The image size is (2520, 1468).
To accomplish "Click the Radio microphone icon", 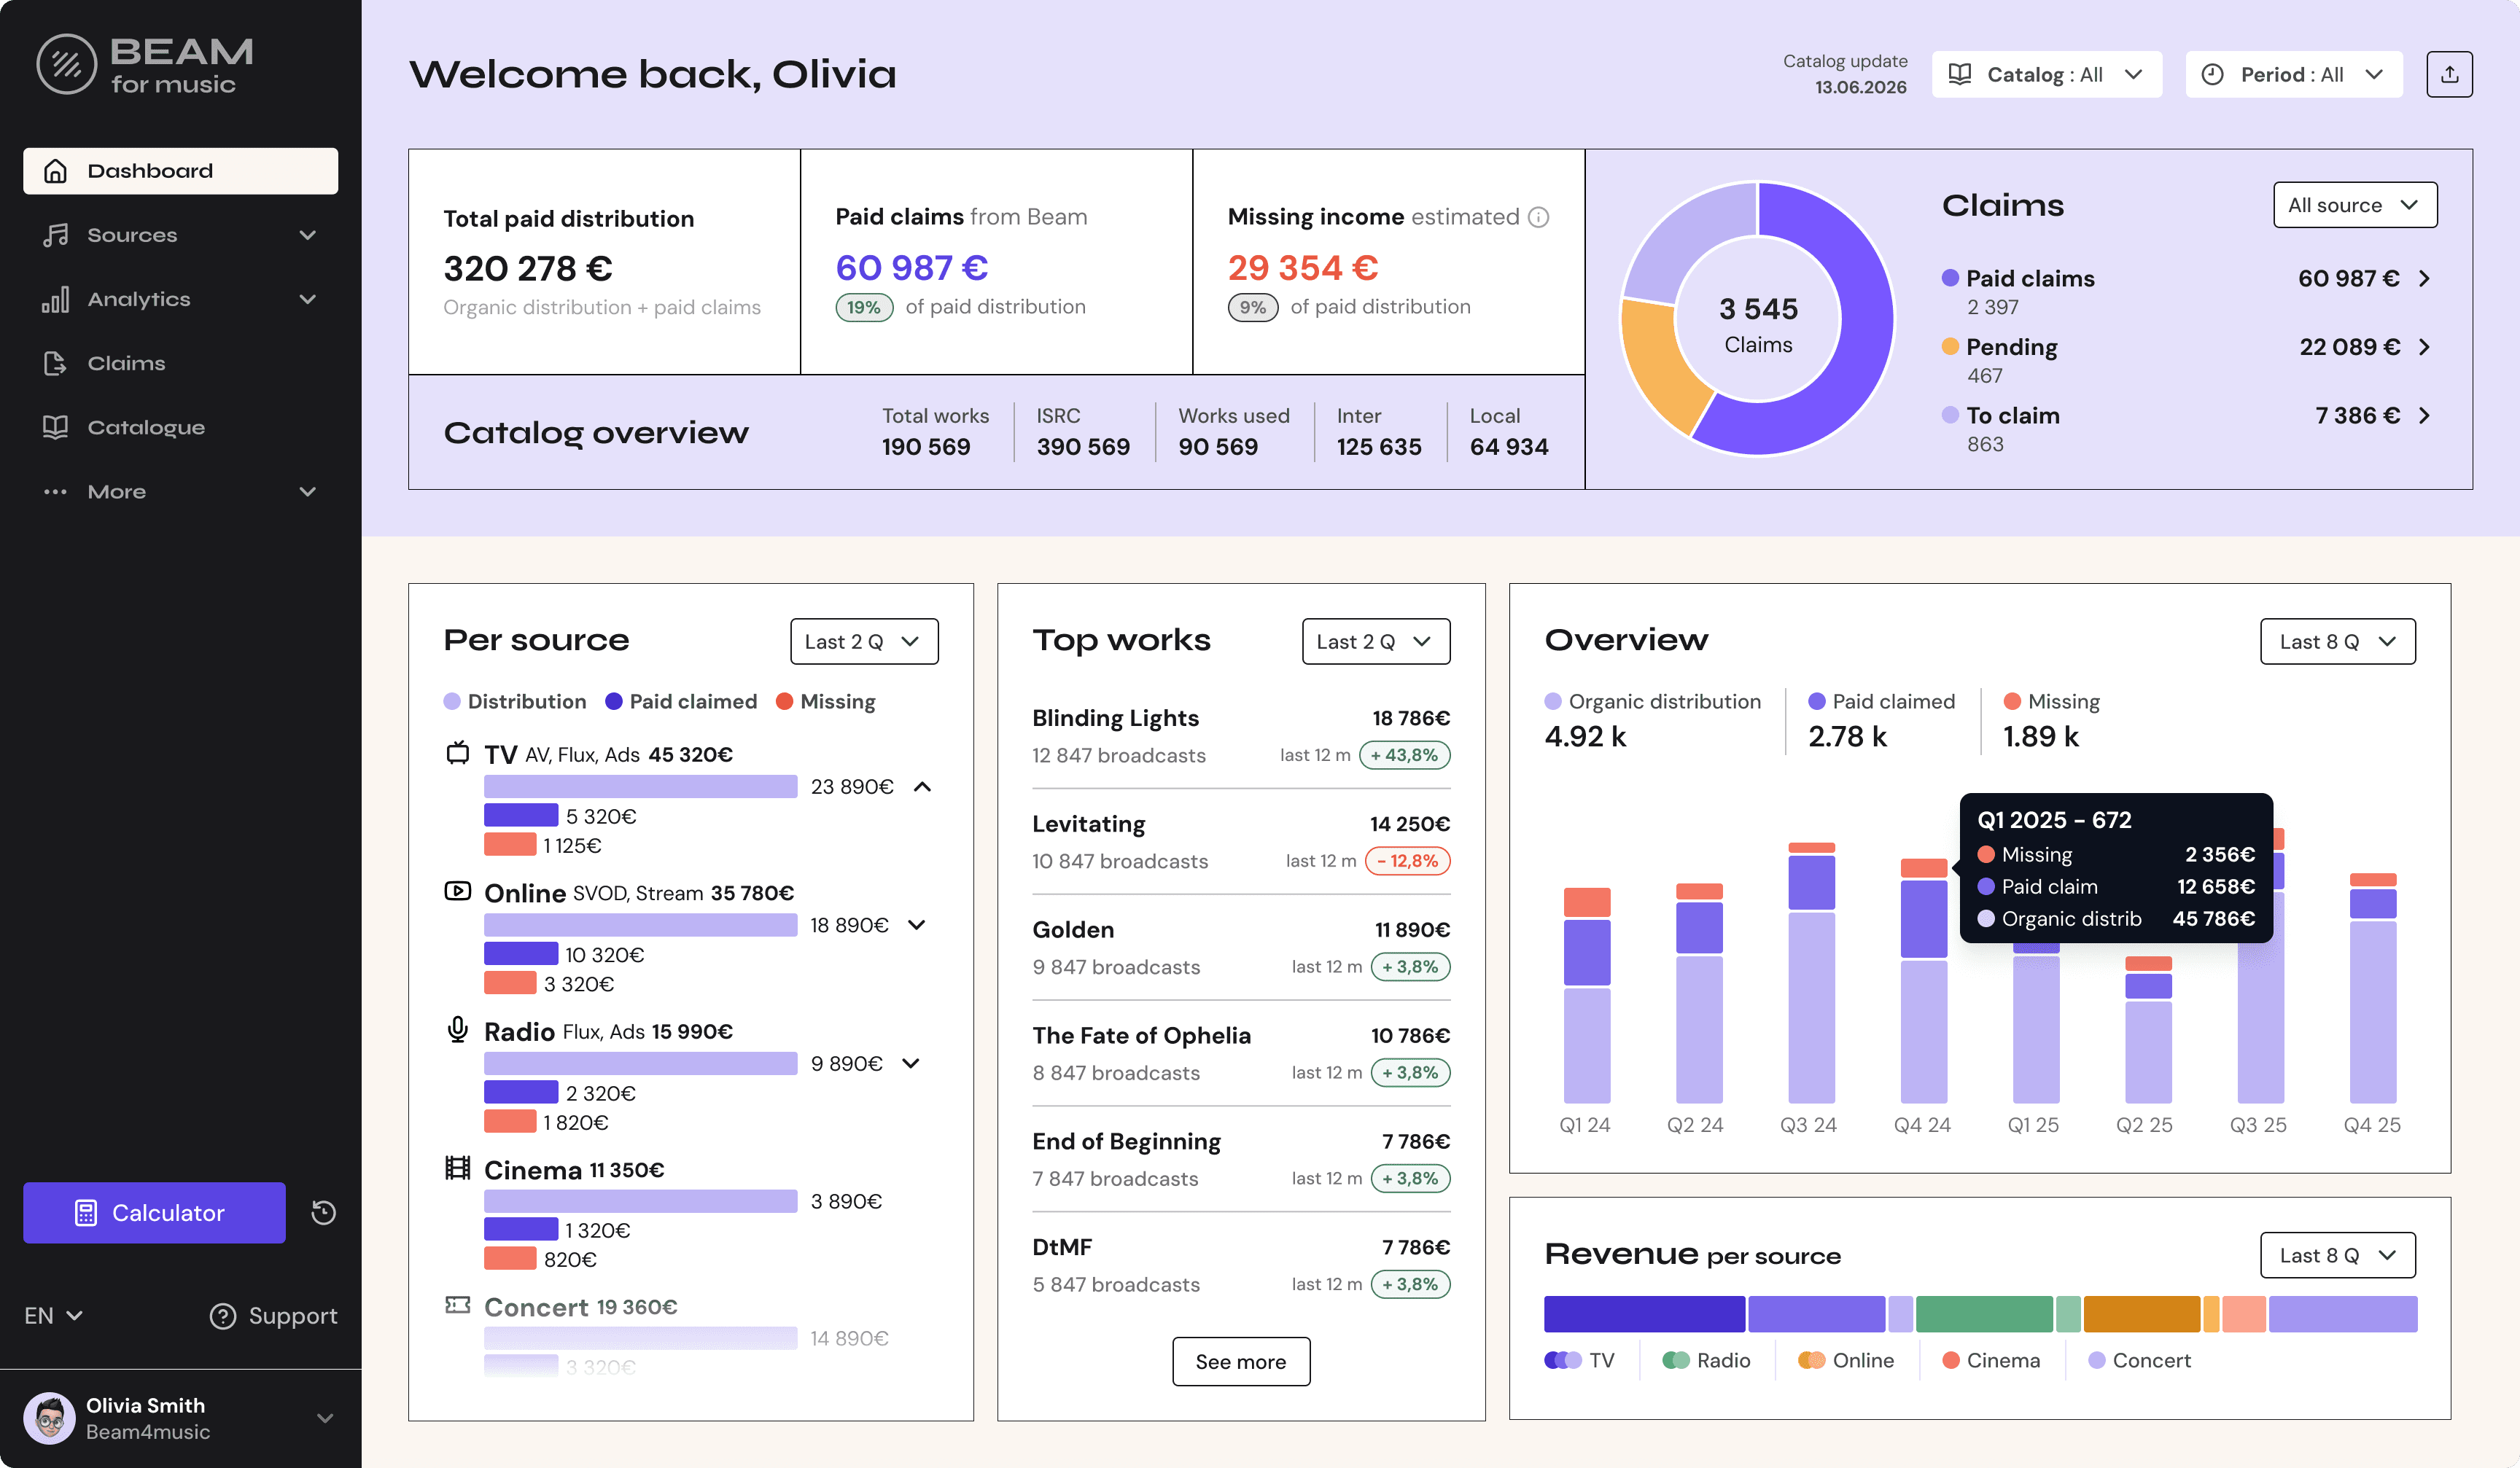I will (457, 1029).
